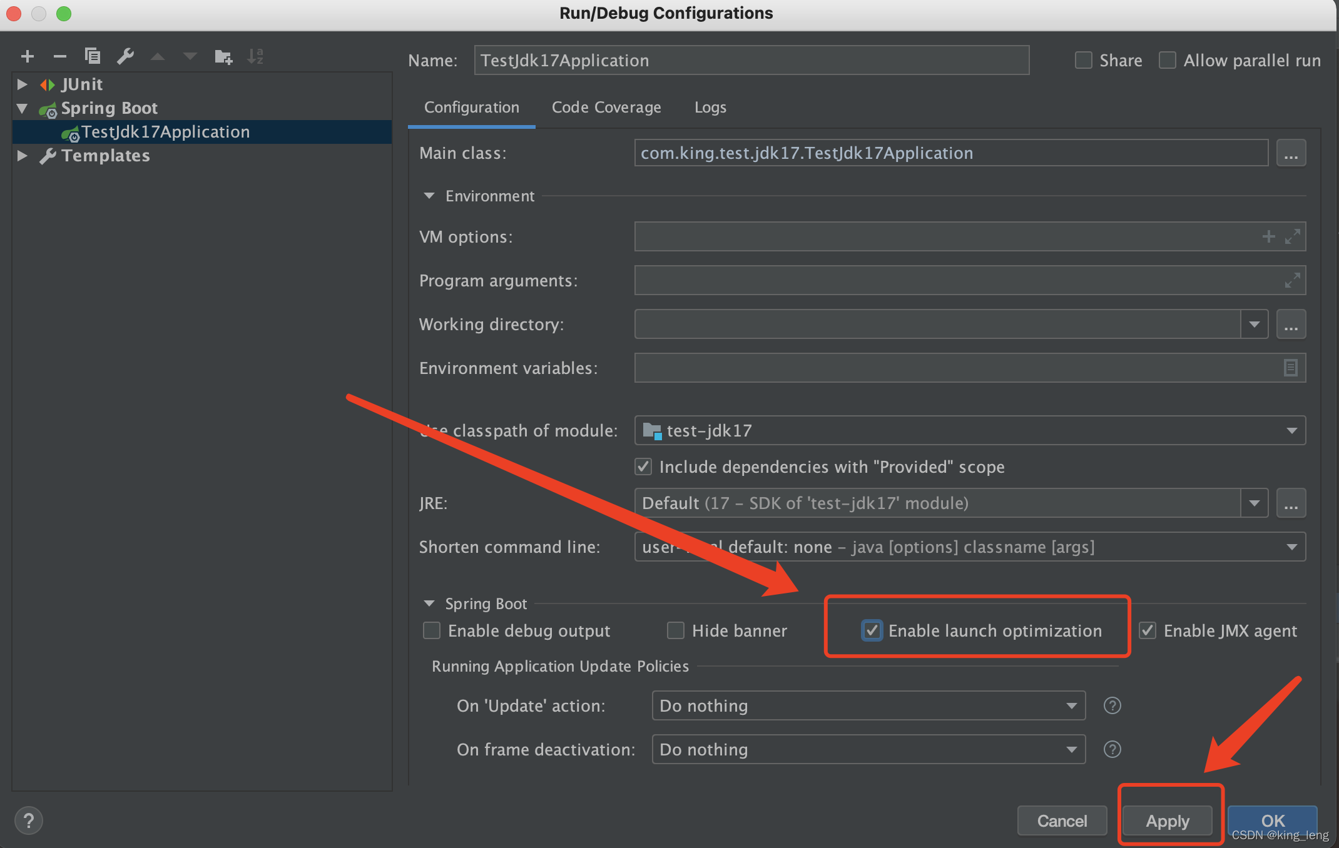Add a new configuration with plus icon

[x=28, y=57]
